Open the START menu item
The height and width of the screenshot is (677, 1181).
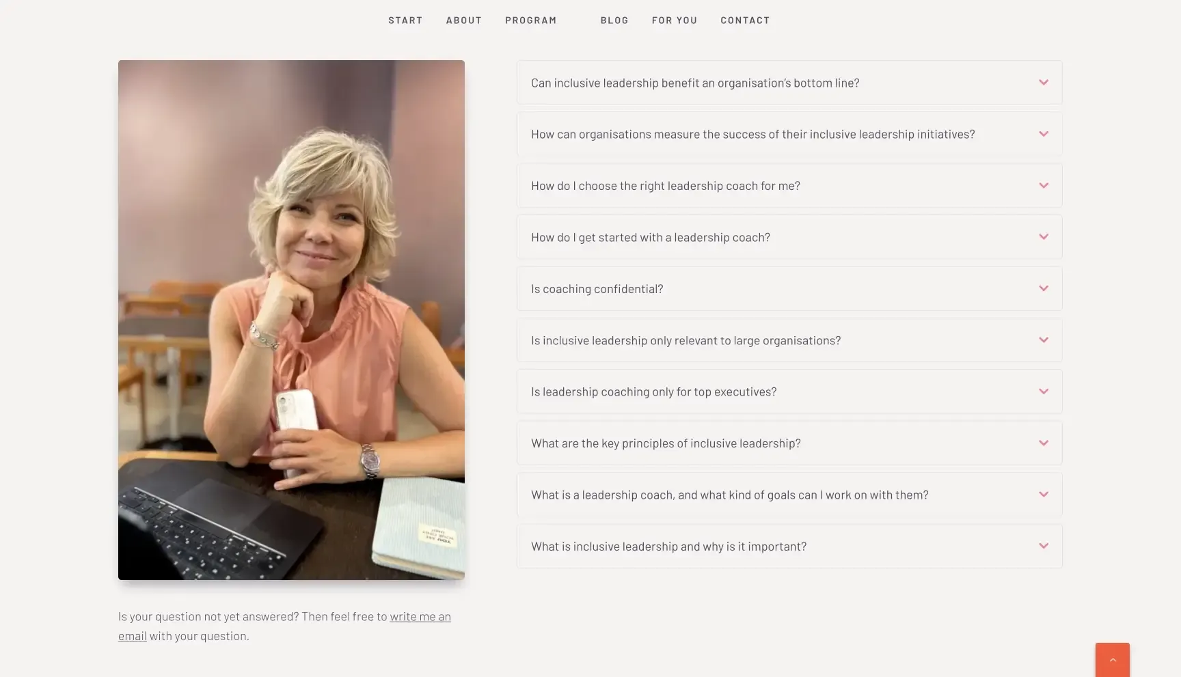(405, 20)
